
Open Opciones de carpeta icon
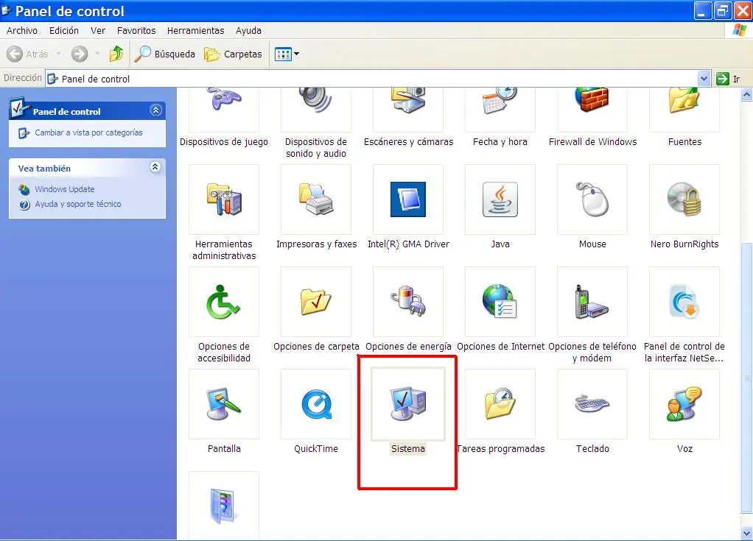pyautogui.click(x=316, y=302)
